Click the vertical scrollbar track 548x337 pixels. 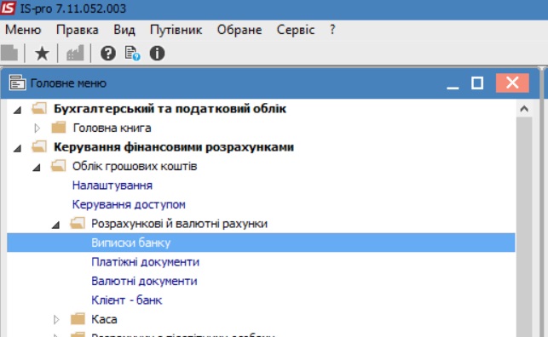(x=524, y=226)
